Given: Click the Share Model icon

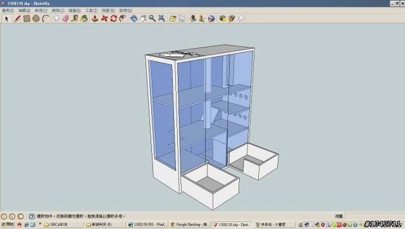Looking at the screenshot, I should coord(232,18).
